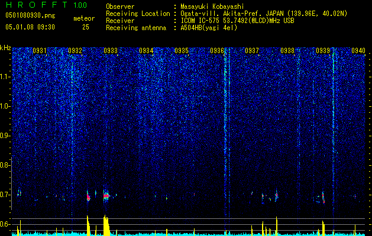This screenshot has height=236, width=372.
Task: Click the wide red meteor echo after 0933
Action: (x=106, y=196)
